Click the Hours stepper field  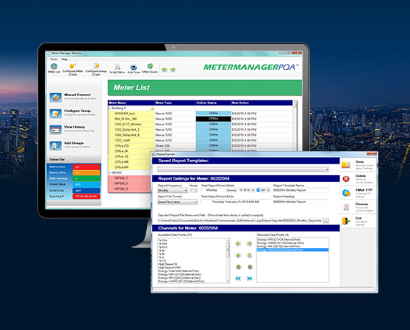(193, 191)
